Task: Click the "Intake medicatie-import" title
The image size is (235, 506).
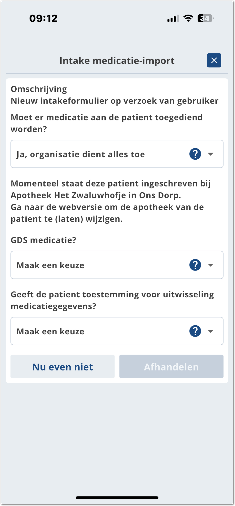Action: tap(117, 61)
